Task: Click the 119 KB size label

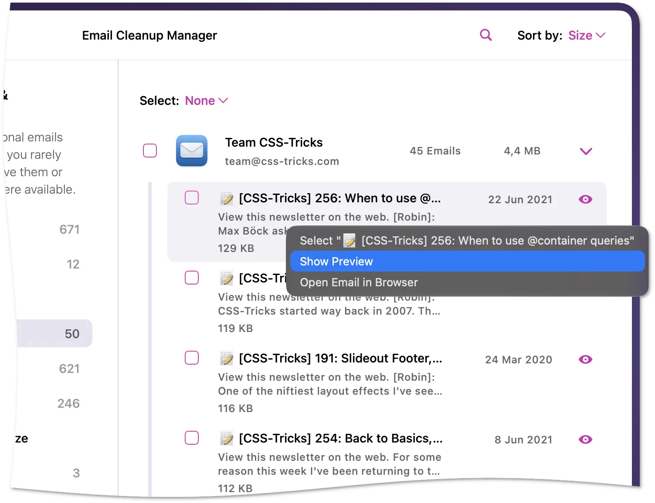Action: (x=235, y=329)
